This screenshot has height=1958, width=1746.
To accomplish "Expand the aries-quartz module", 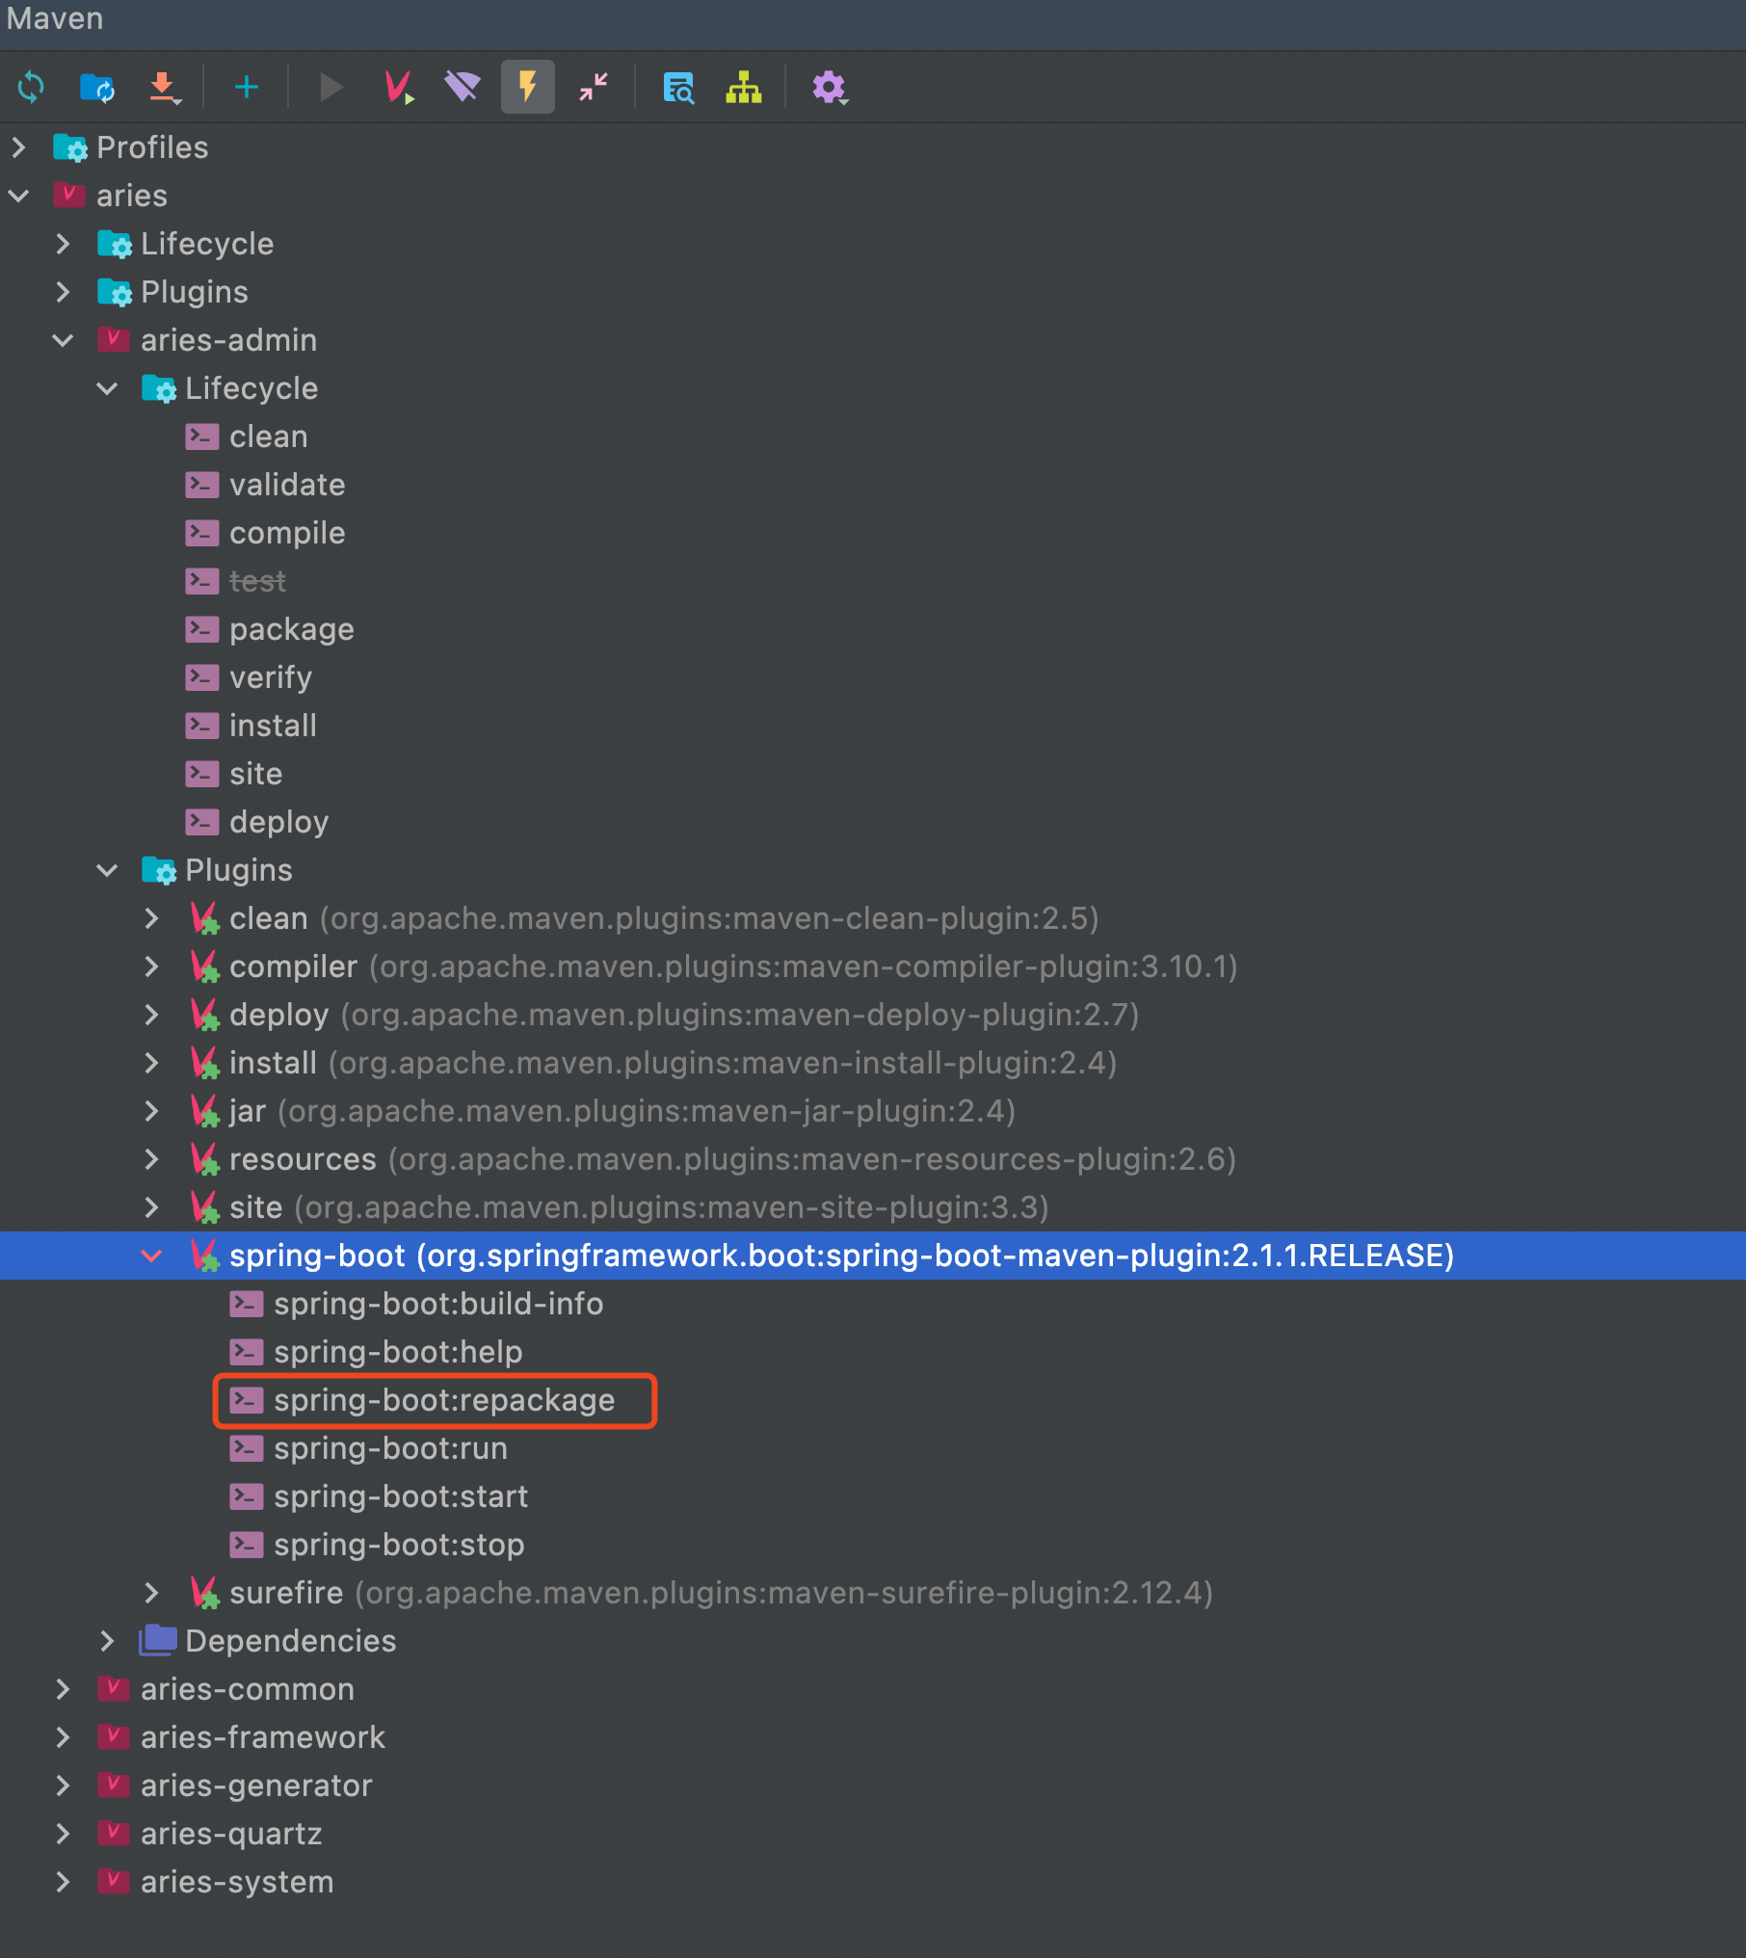I will pyautogui.click(x=63, y=1834).
